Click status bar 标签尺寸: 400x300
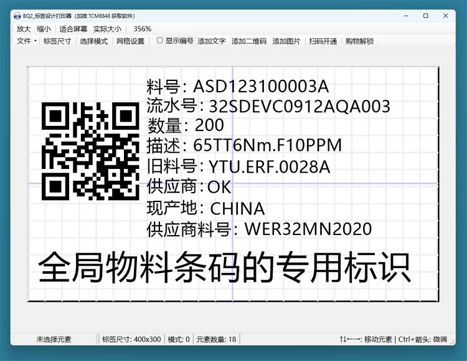Screen dimensions: 467x361 [131, 339]
